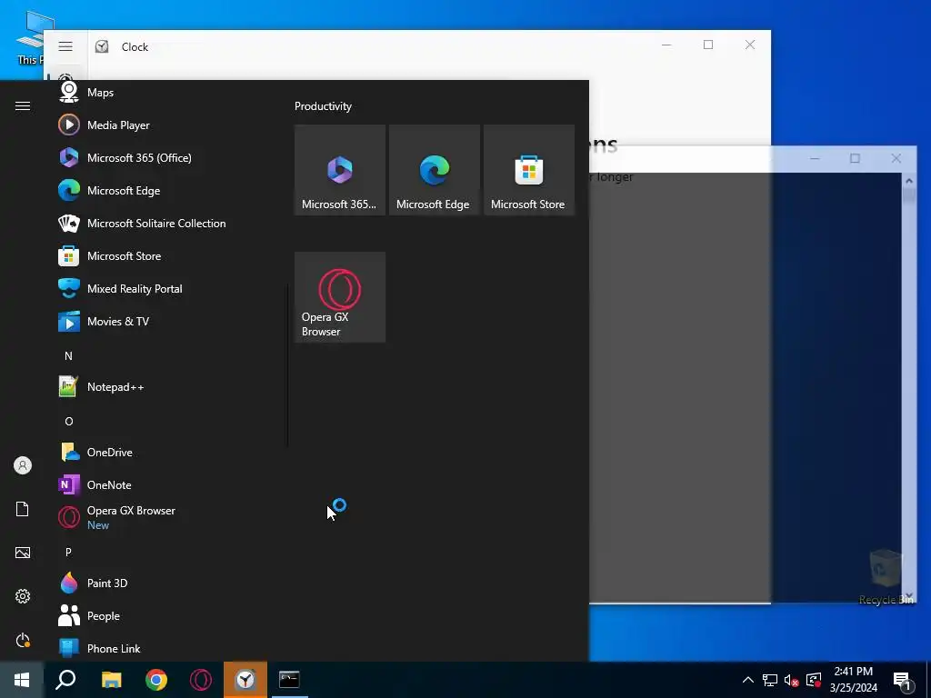
Task: Click the muted volume tray icon
Action: click(792, 681)
